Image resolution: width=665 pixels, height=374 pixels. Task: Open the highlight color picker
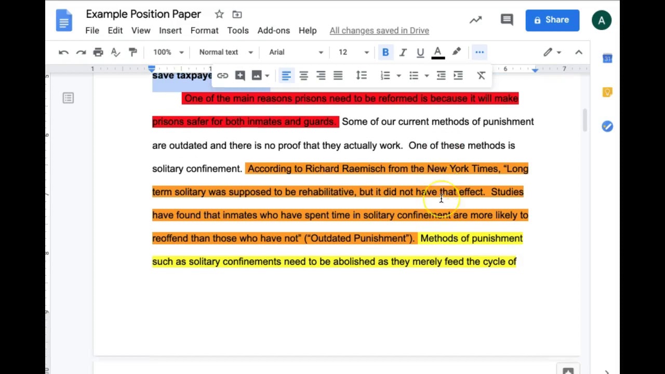(x=456, y=52)
